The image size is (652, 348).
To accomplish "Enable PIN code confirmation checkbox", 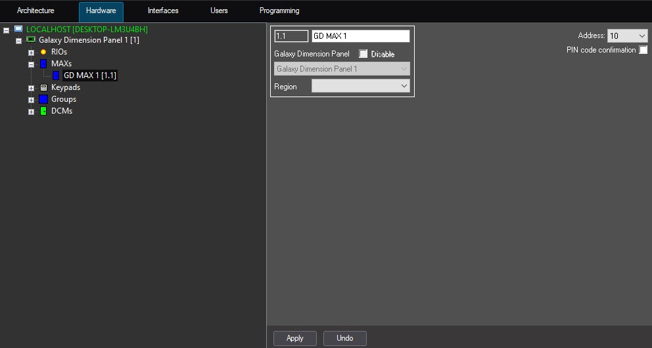I will (643, 50).
